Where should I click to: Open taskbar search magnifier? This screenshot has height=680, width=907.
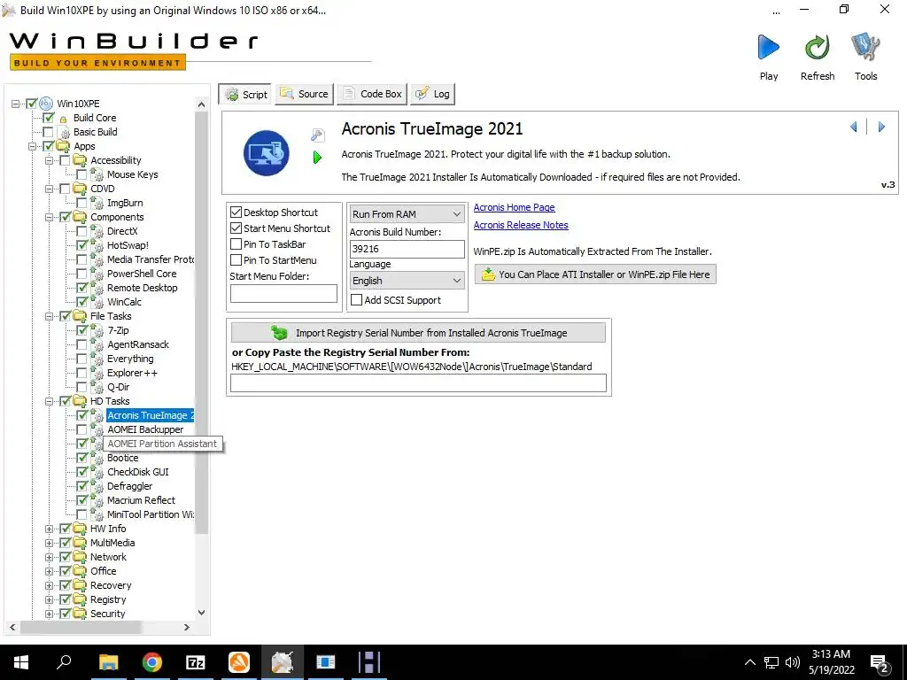click(64, 661)
